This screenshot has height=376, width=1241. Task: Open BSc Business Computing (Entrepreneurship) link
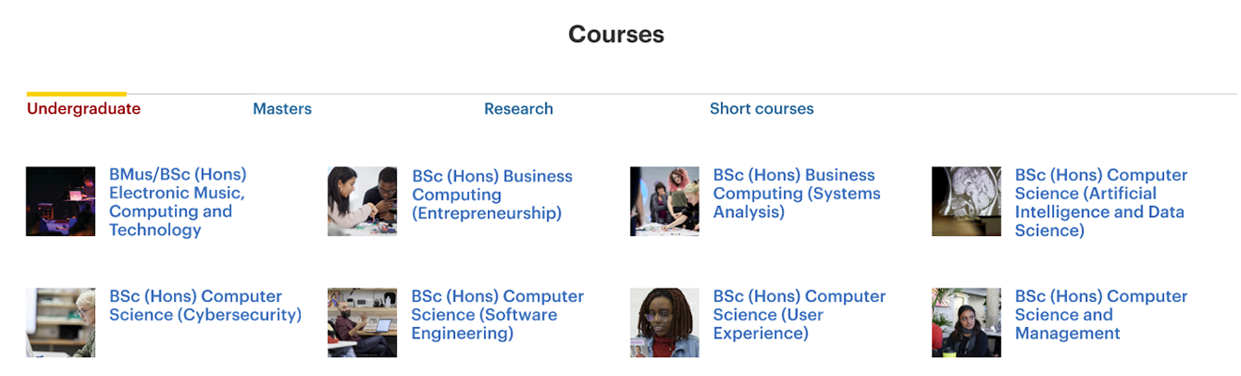[492, 195]
